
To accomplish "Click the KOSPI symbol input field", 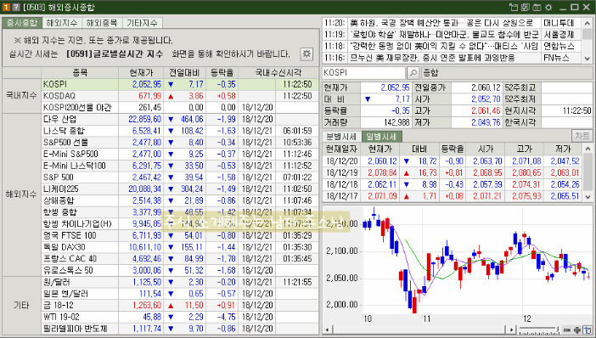I will 363,73.
